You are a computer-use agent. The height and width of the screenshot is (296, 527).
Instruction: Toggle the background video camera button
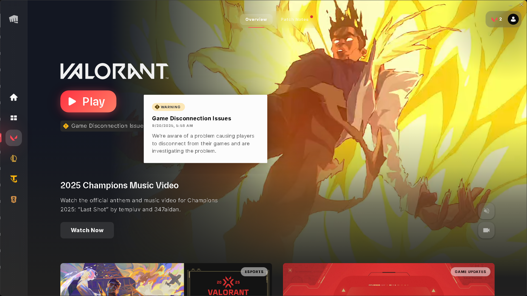486,230
